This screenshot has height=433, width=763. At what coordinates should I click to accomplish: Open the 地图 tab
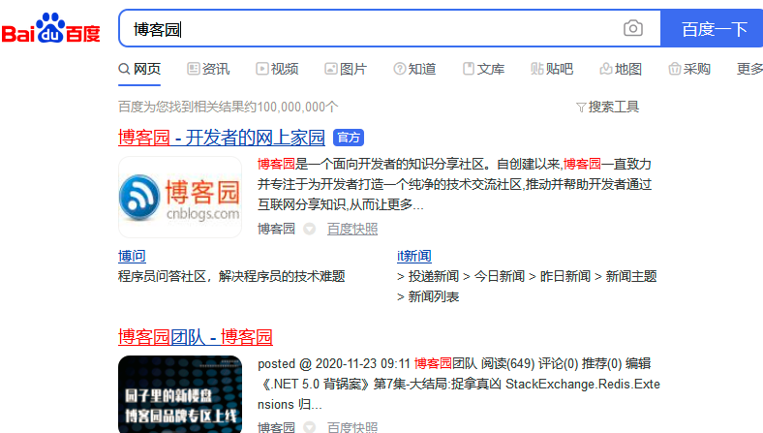621,69
